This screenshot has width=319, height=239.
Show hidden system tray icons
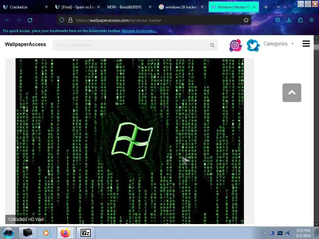pyautogui.click(x=265, y=233)
